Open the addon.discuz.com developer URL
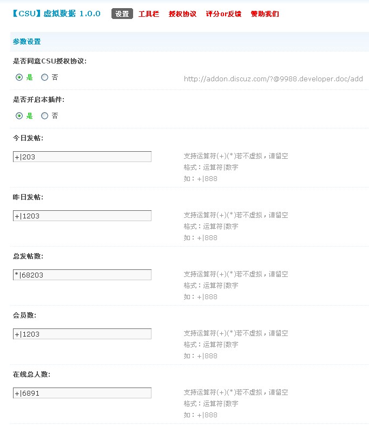369x426 pixels. click(273, 79)
